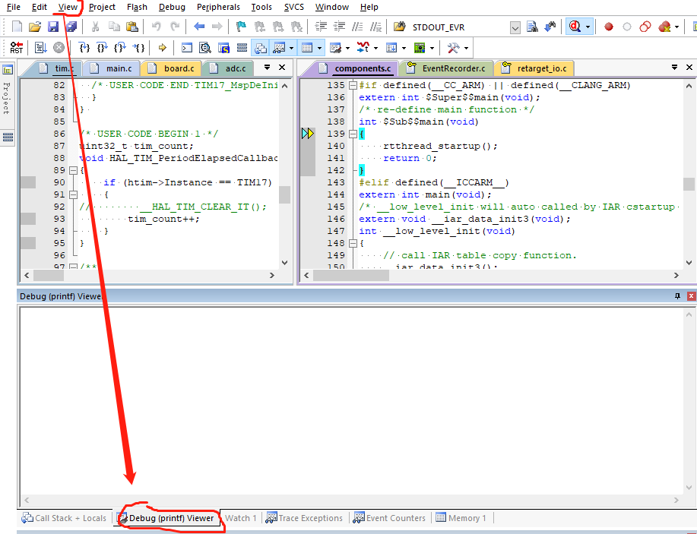Open the Peripherals menu
This screenshot has width=697, height=534.
[x=218, y=8]
